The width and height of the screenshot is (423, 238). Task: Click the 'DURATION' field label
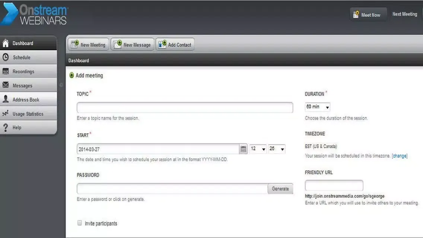click(315, 94)
